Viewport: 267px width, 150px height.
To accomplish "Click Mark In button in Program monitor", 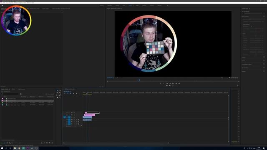I will [x=160, y=83].
